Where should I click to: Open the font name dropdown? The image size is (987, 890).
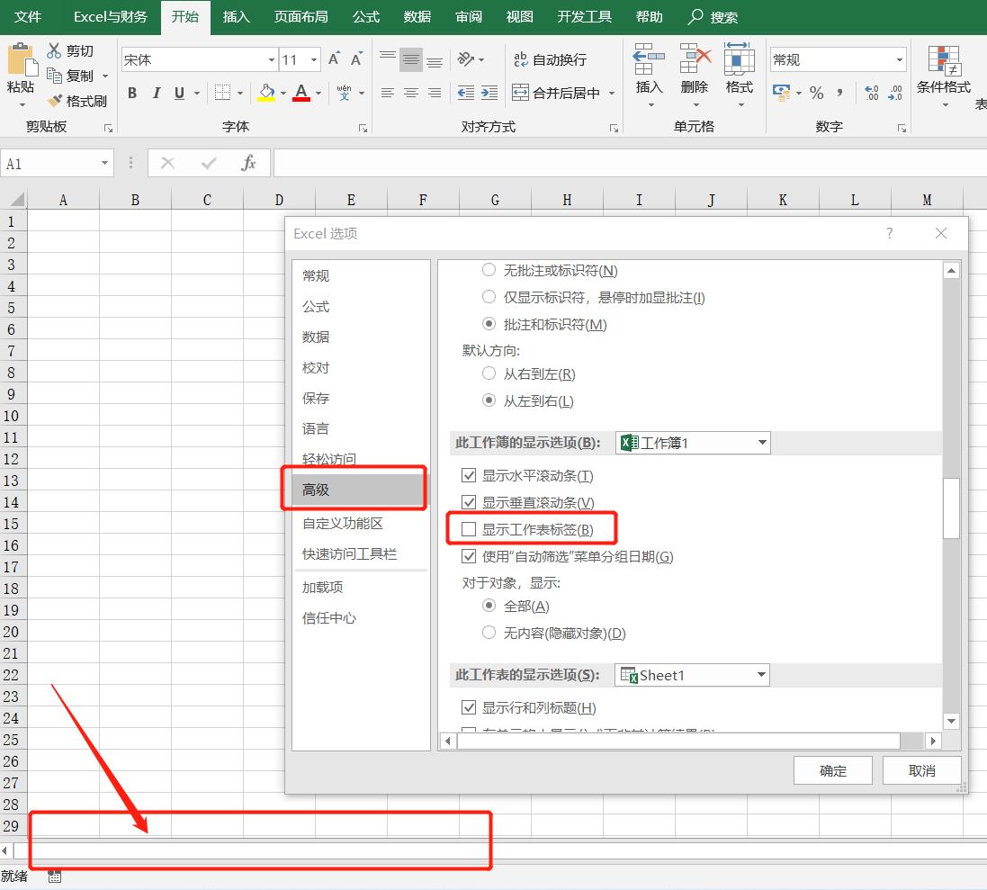point(270,59)
